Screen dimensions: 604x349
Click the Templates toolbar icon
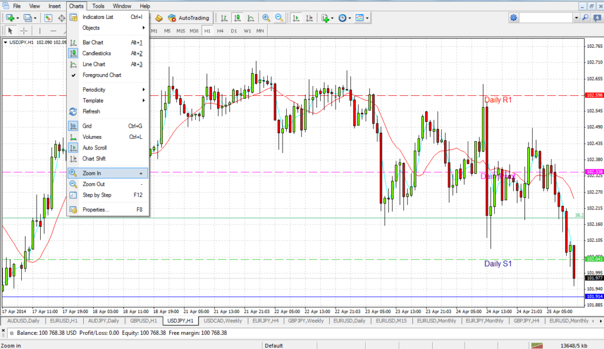[x=359, y=18]
